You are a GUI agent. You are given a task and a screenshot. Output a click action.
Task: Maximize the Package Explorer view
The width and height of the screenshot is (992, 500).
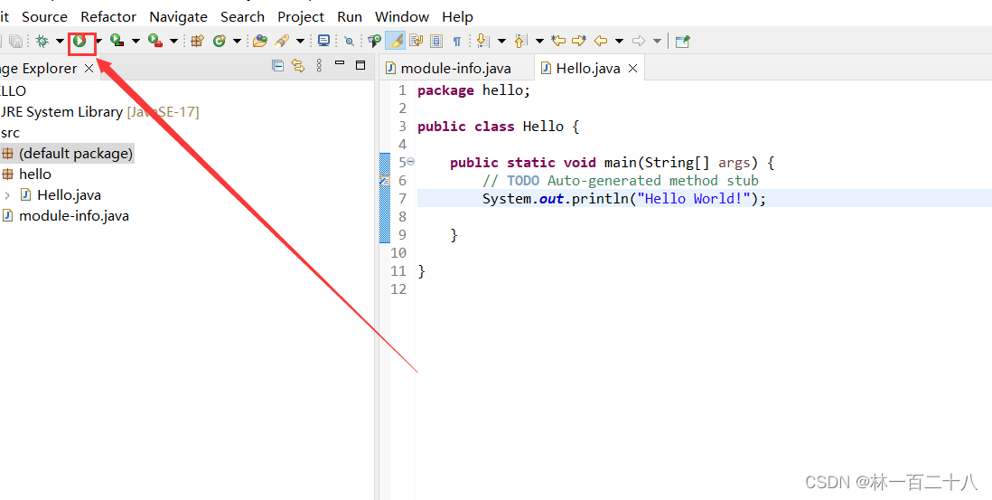coord(360,64)
